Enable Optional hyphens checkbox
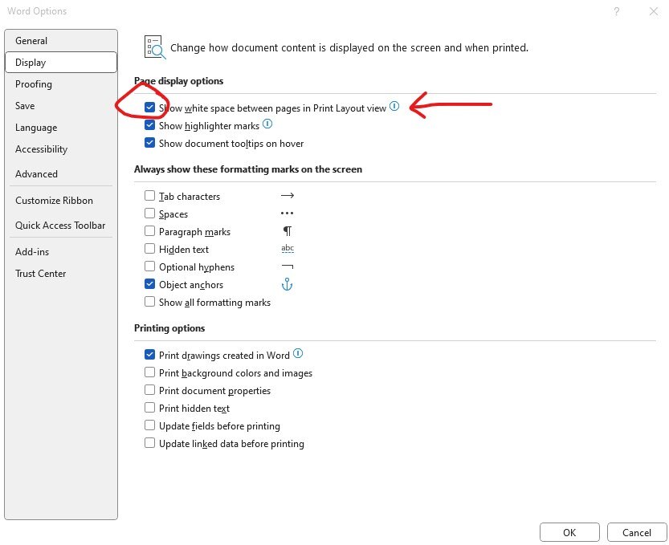Viewport: 669px width, 545px height. [x=149, y=266]
